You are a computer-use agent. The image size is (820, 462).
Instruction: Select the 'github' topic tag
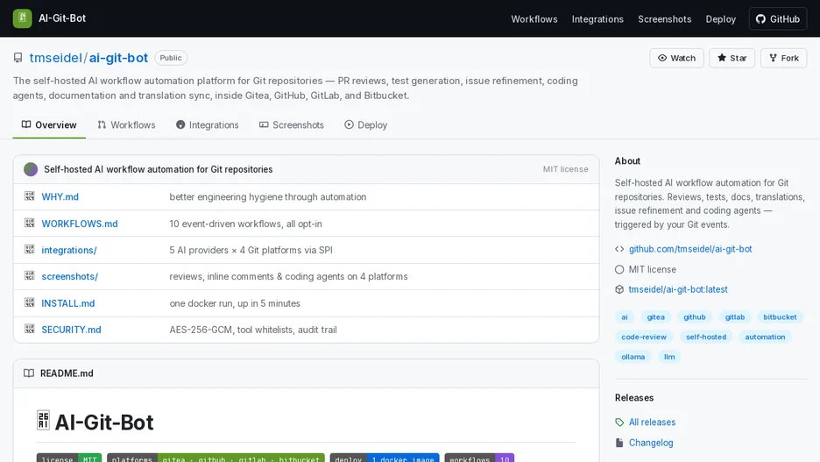[695, 317]
